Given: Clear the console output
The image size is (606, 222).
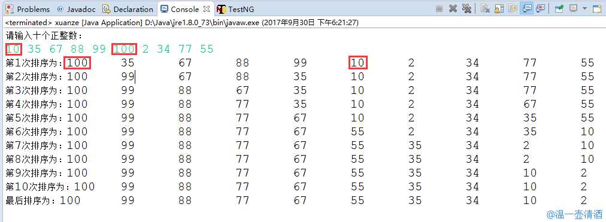Looking at the screenshot, I should [486, 9].
